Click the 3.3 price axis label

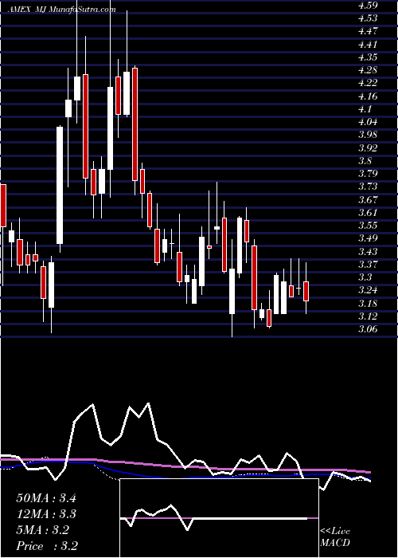pos(365,277)
